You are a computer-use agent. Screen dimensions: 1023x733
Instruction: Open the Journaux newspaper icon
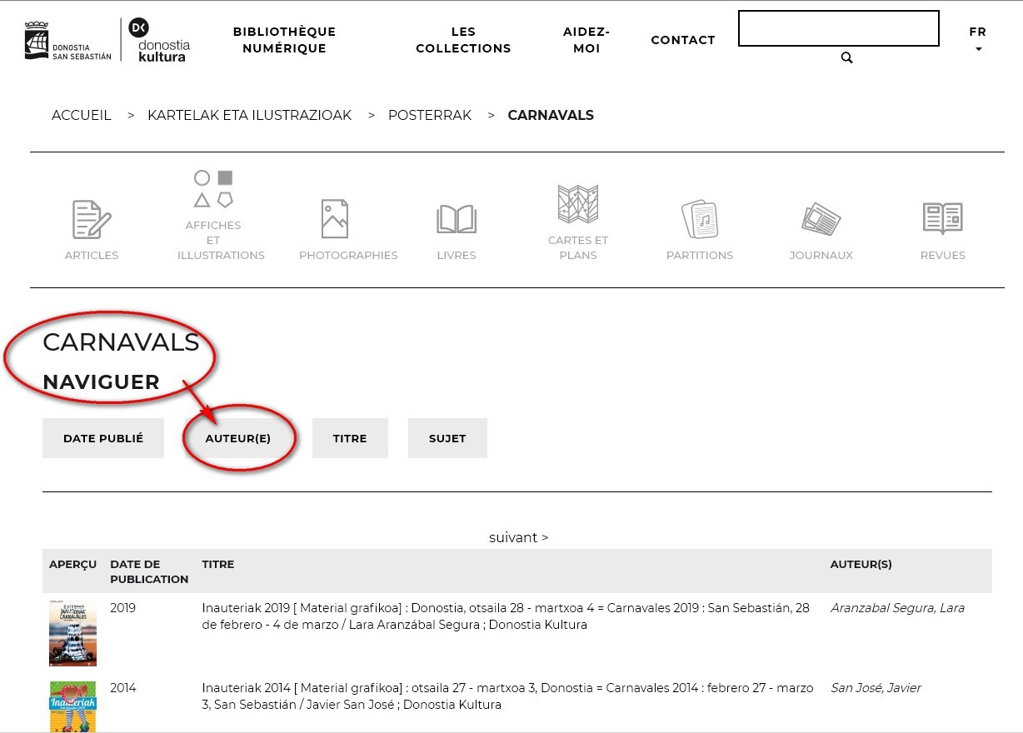[x=821, y=220]
